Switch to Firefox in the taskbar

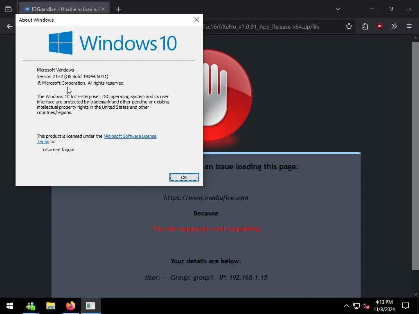(70, 306)
